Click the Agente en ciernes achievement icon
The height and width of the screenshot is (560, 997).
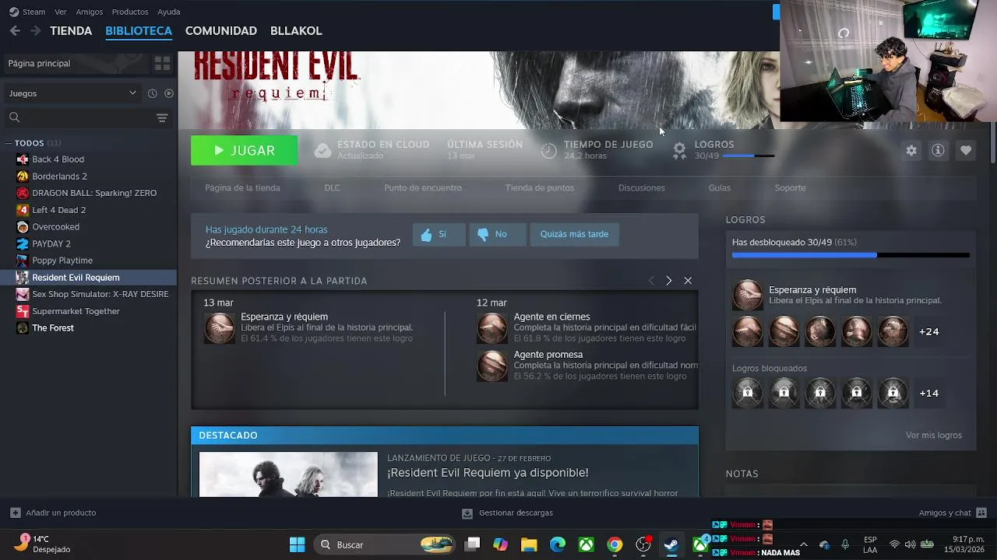coord(491,328)
